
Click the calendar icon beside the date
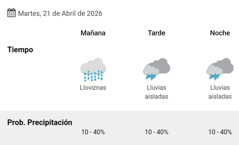(11, 13)
